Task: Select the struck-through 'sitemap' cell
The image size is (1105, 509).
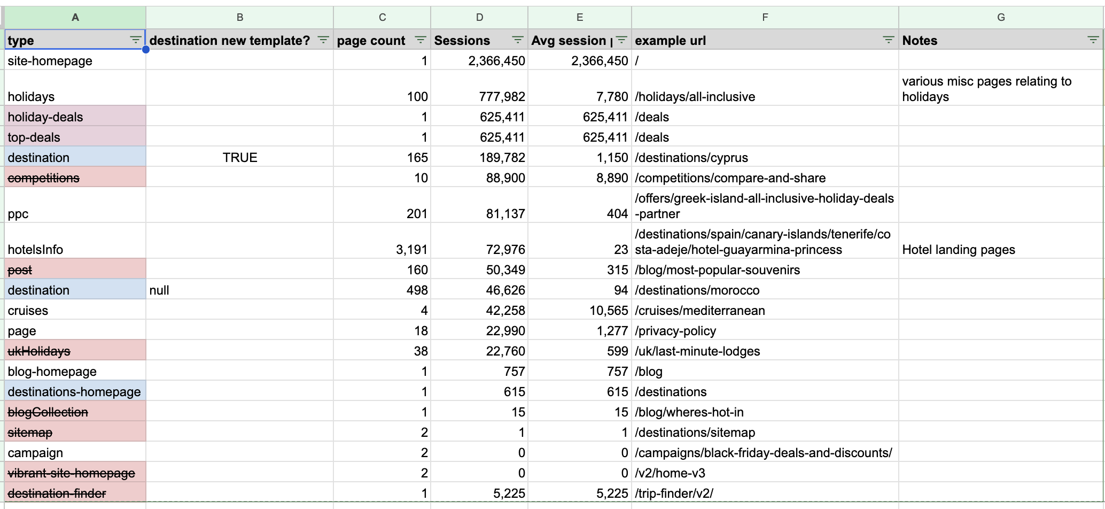Action: tap(75, 432)
